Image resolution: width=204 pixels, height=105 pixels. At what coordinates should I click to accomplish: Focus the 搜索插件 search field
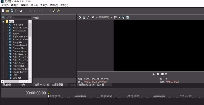(x=18, y=17)
